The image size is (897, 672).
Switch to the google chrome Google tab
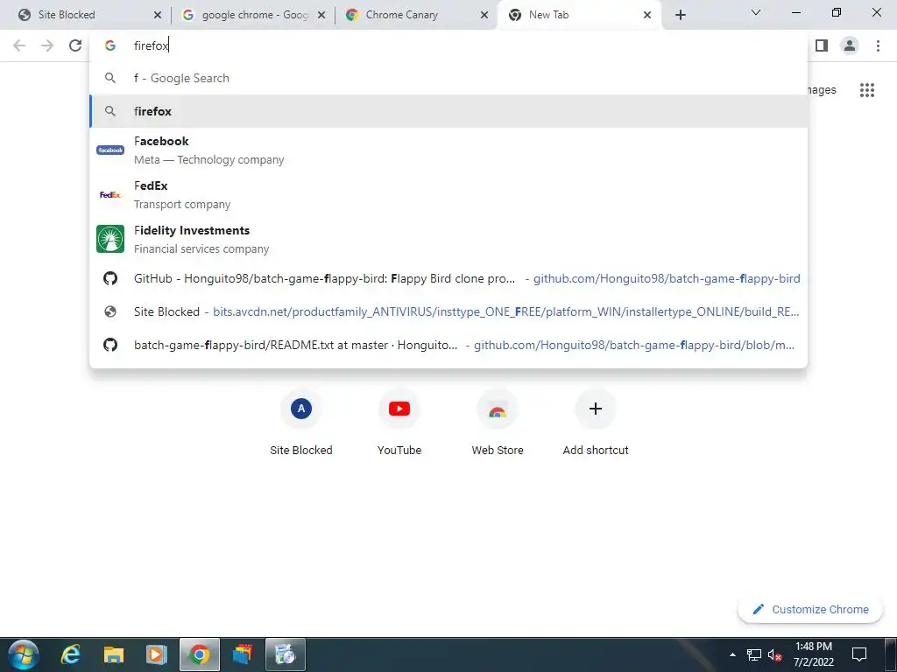pyautogui.click(x=252, y=15)
